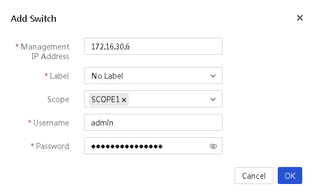Select the SCOPE1 tag text

pyautogui.click(x=105, y=99)
